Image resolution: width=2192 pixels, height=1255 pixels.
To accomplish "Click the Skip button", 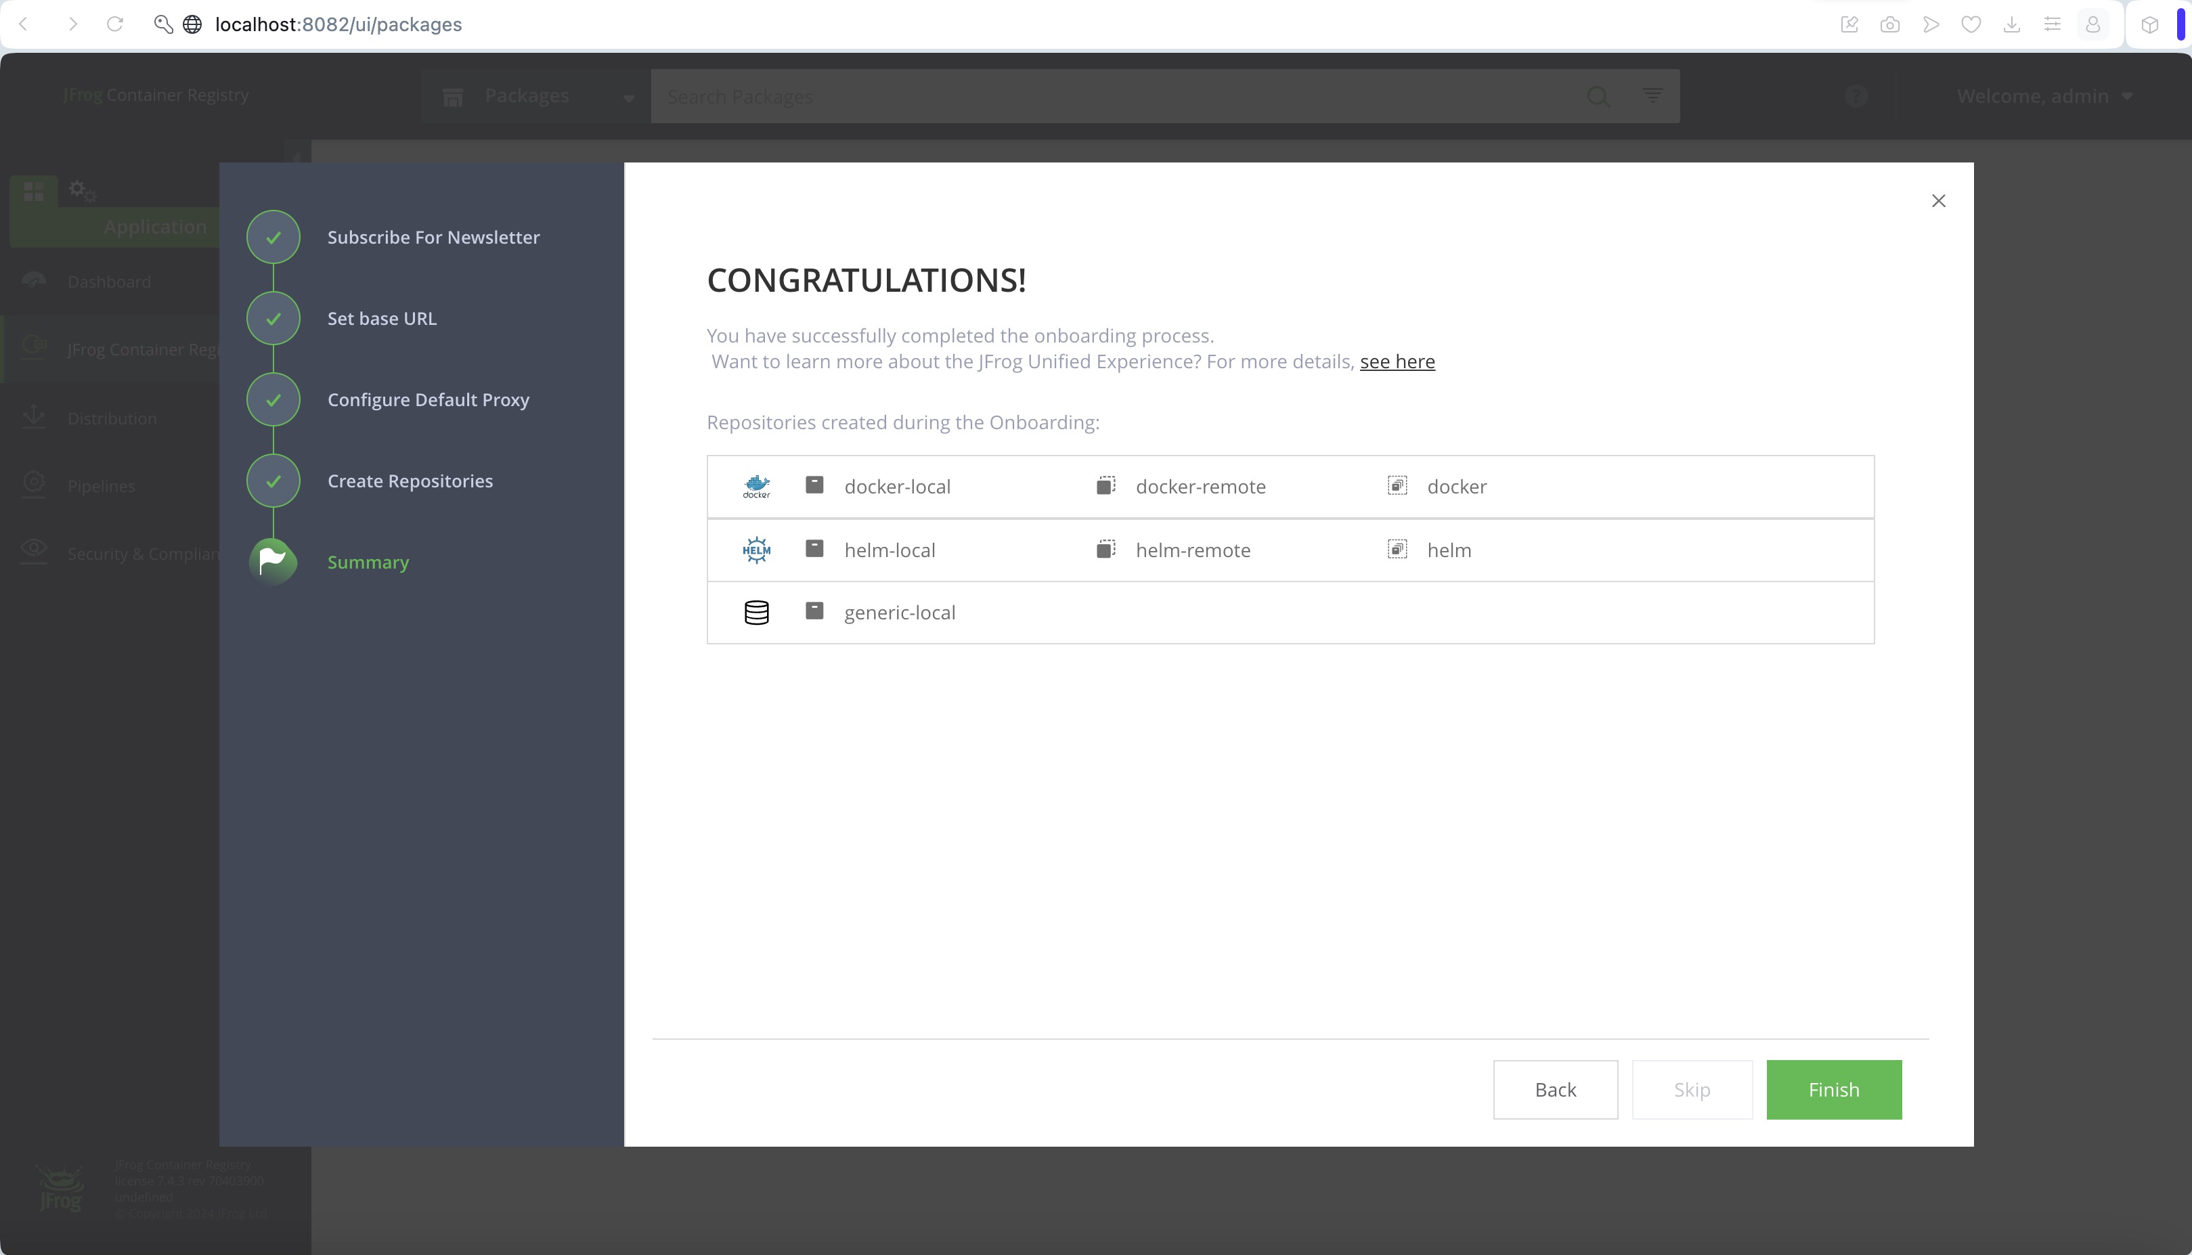I will [1691, 1090].
